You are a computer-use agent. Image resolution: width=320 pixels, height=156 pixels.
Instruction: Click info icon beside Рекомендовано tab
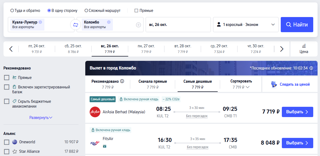click(122, 81)
